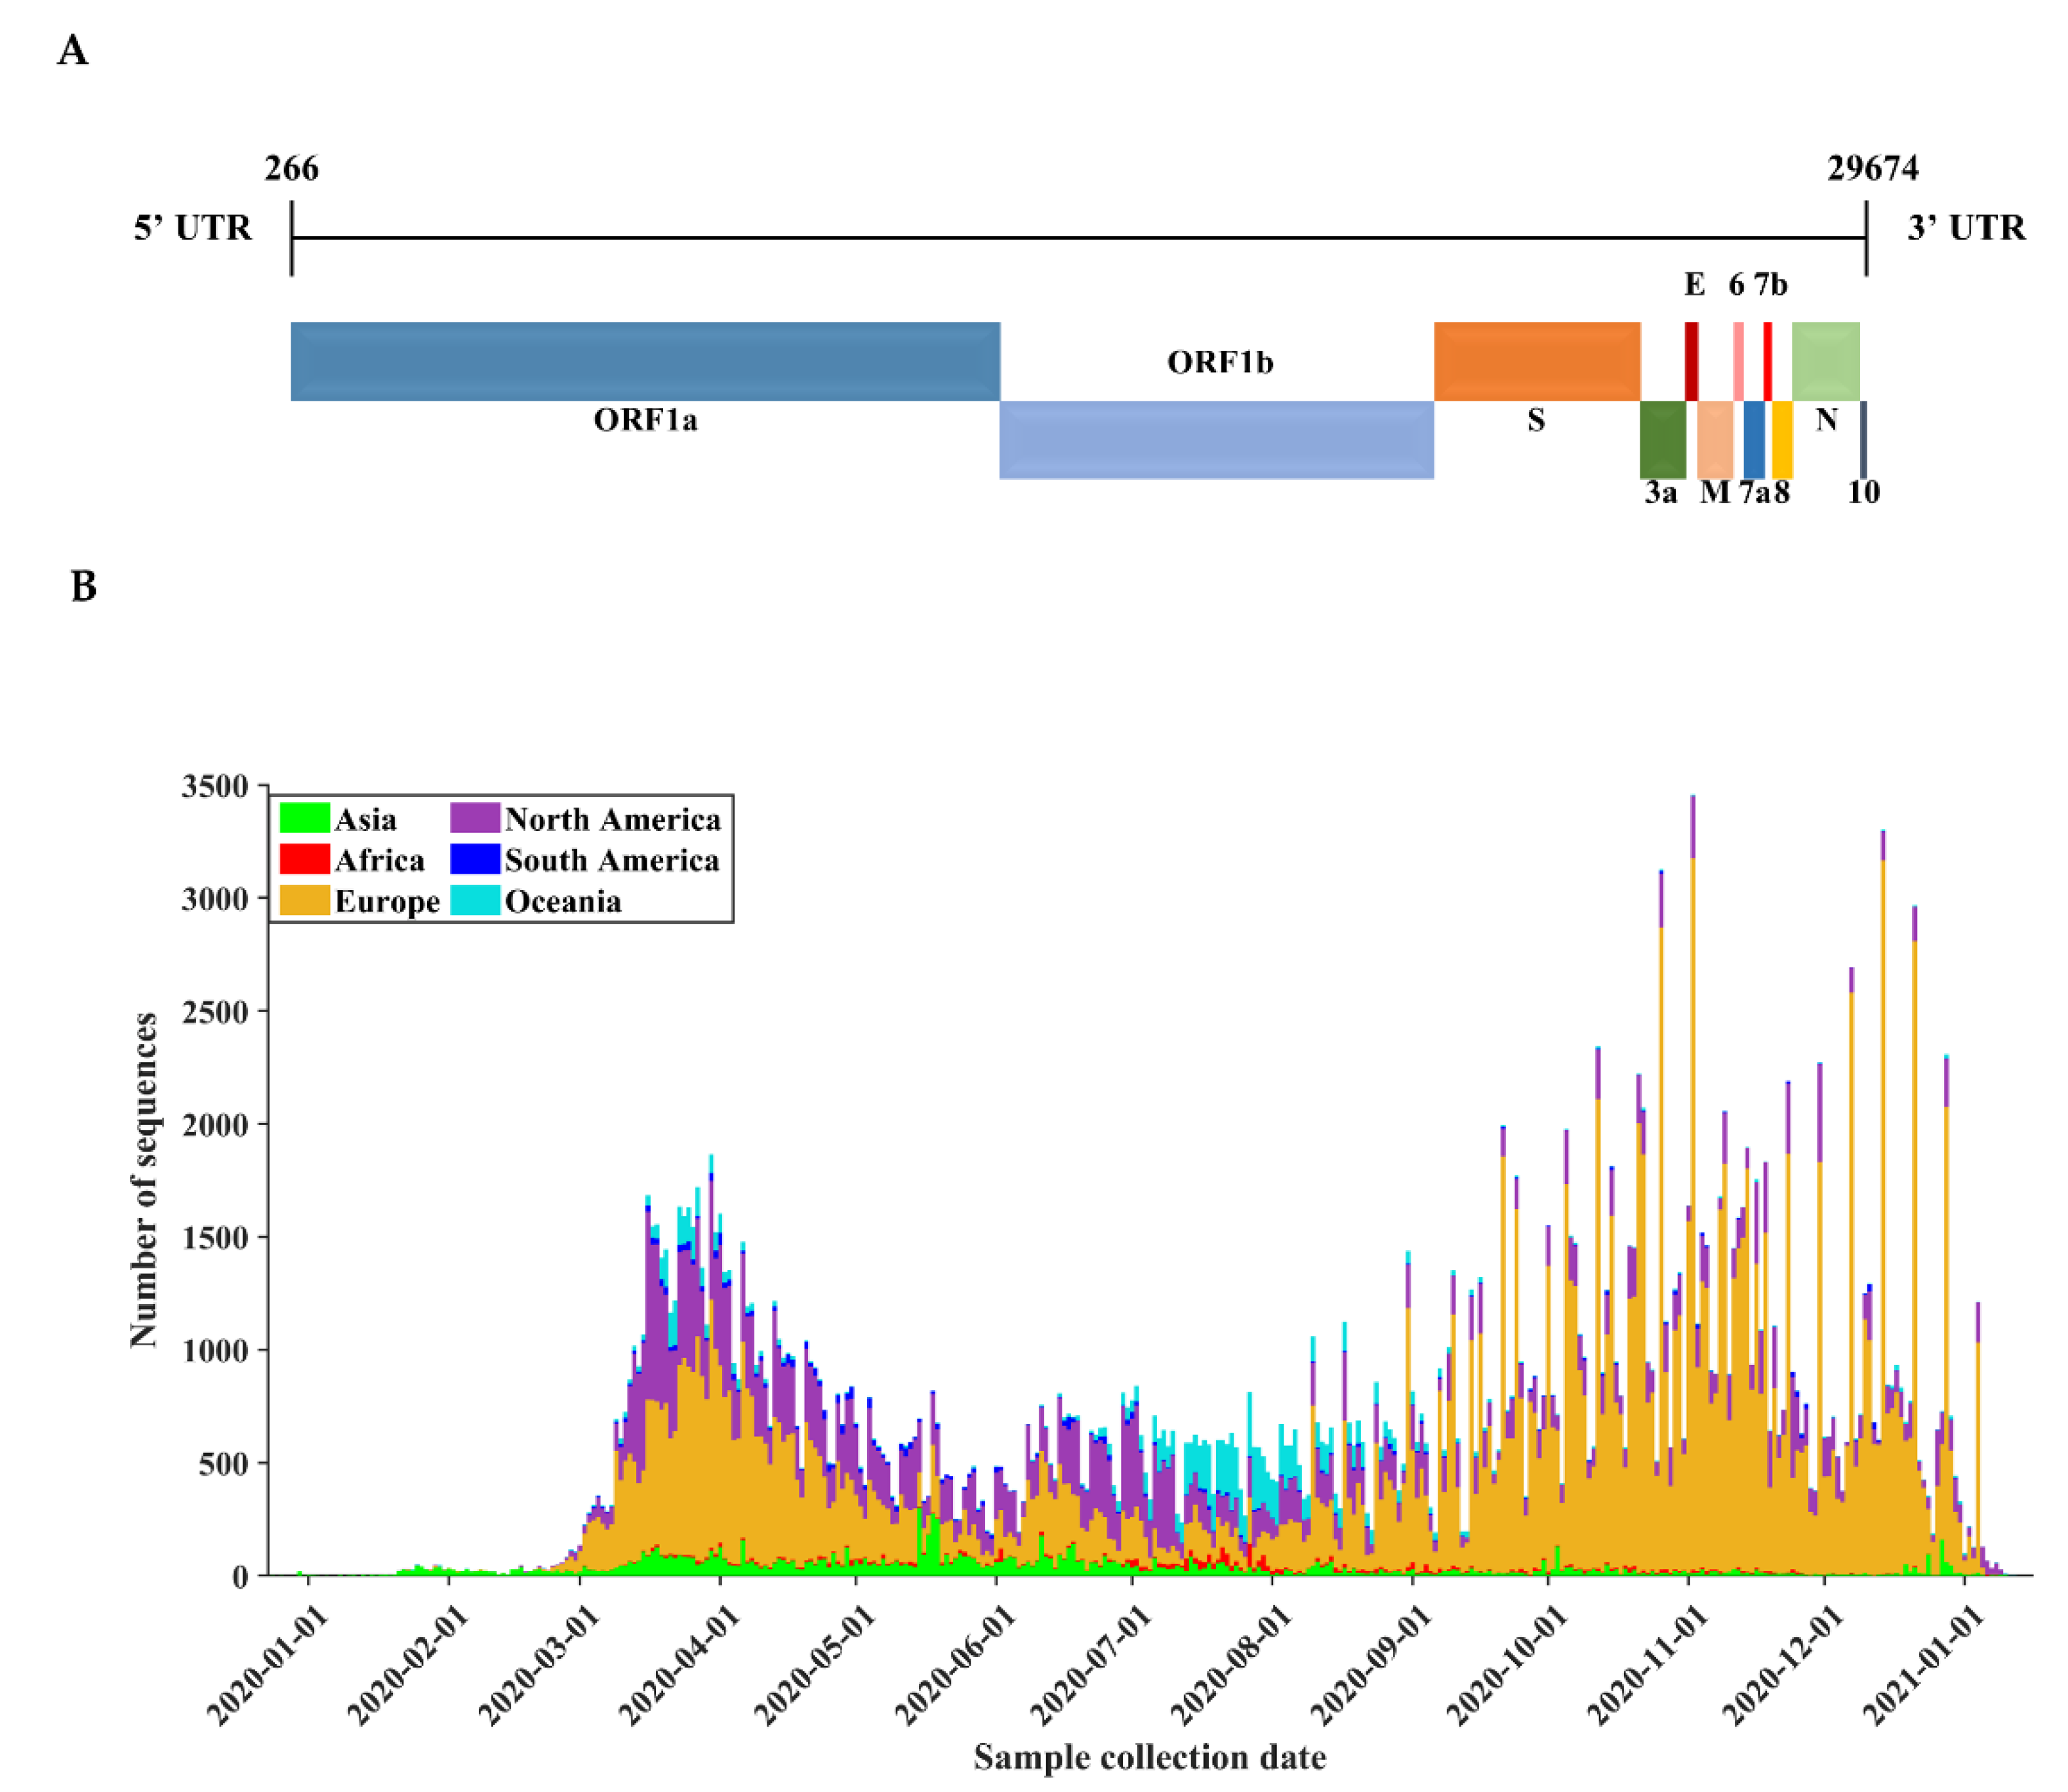Click the '2000' y-axis tick label

215,1124
